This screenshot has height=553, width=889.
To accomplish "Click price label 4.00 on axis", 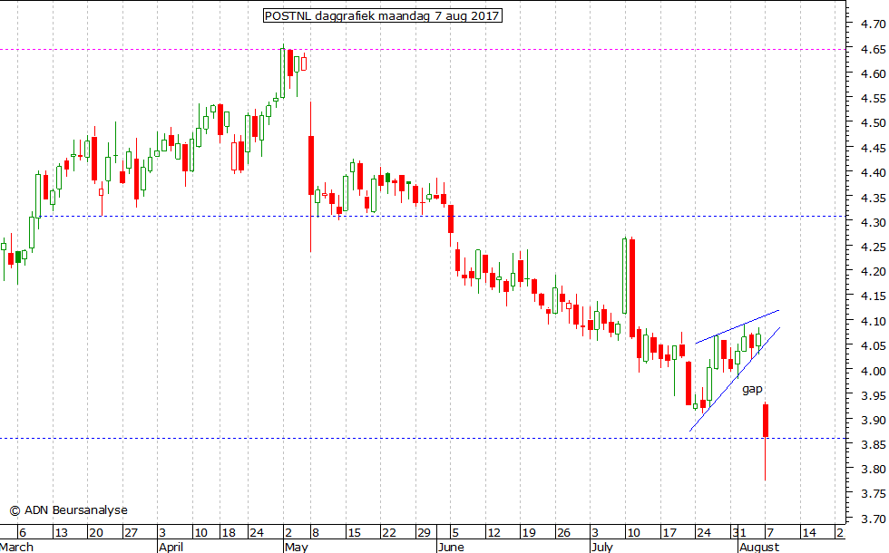I will coord(873,371).
